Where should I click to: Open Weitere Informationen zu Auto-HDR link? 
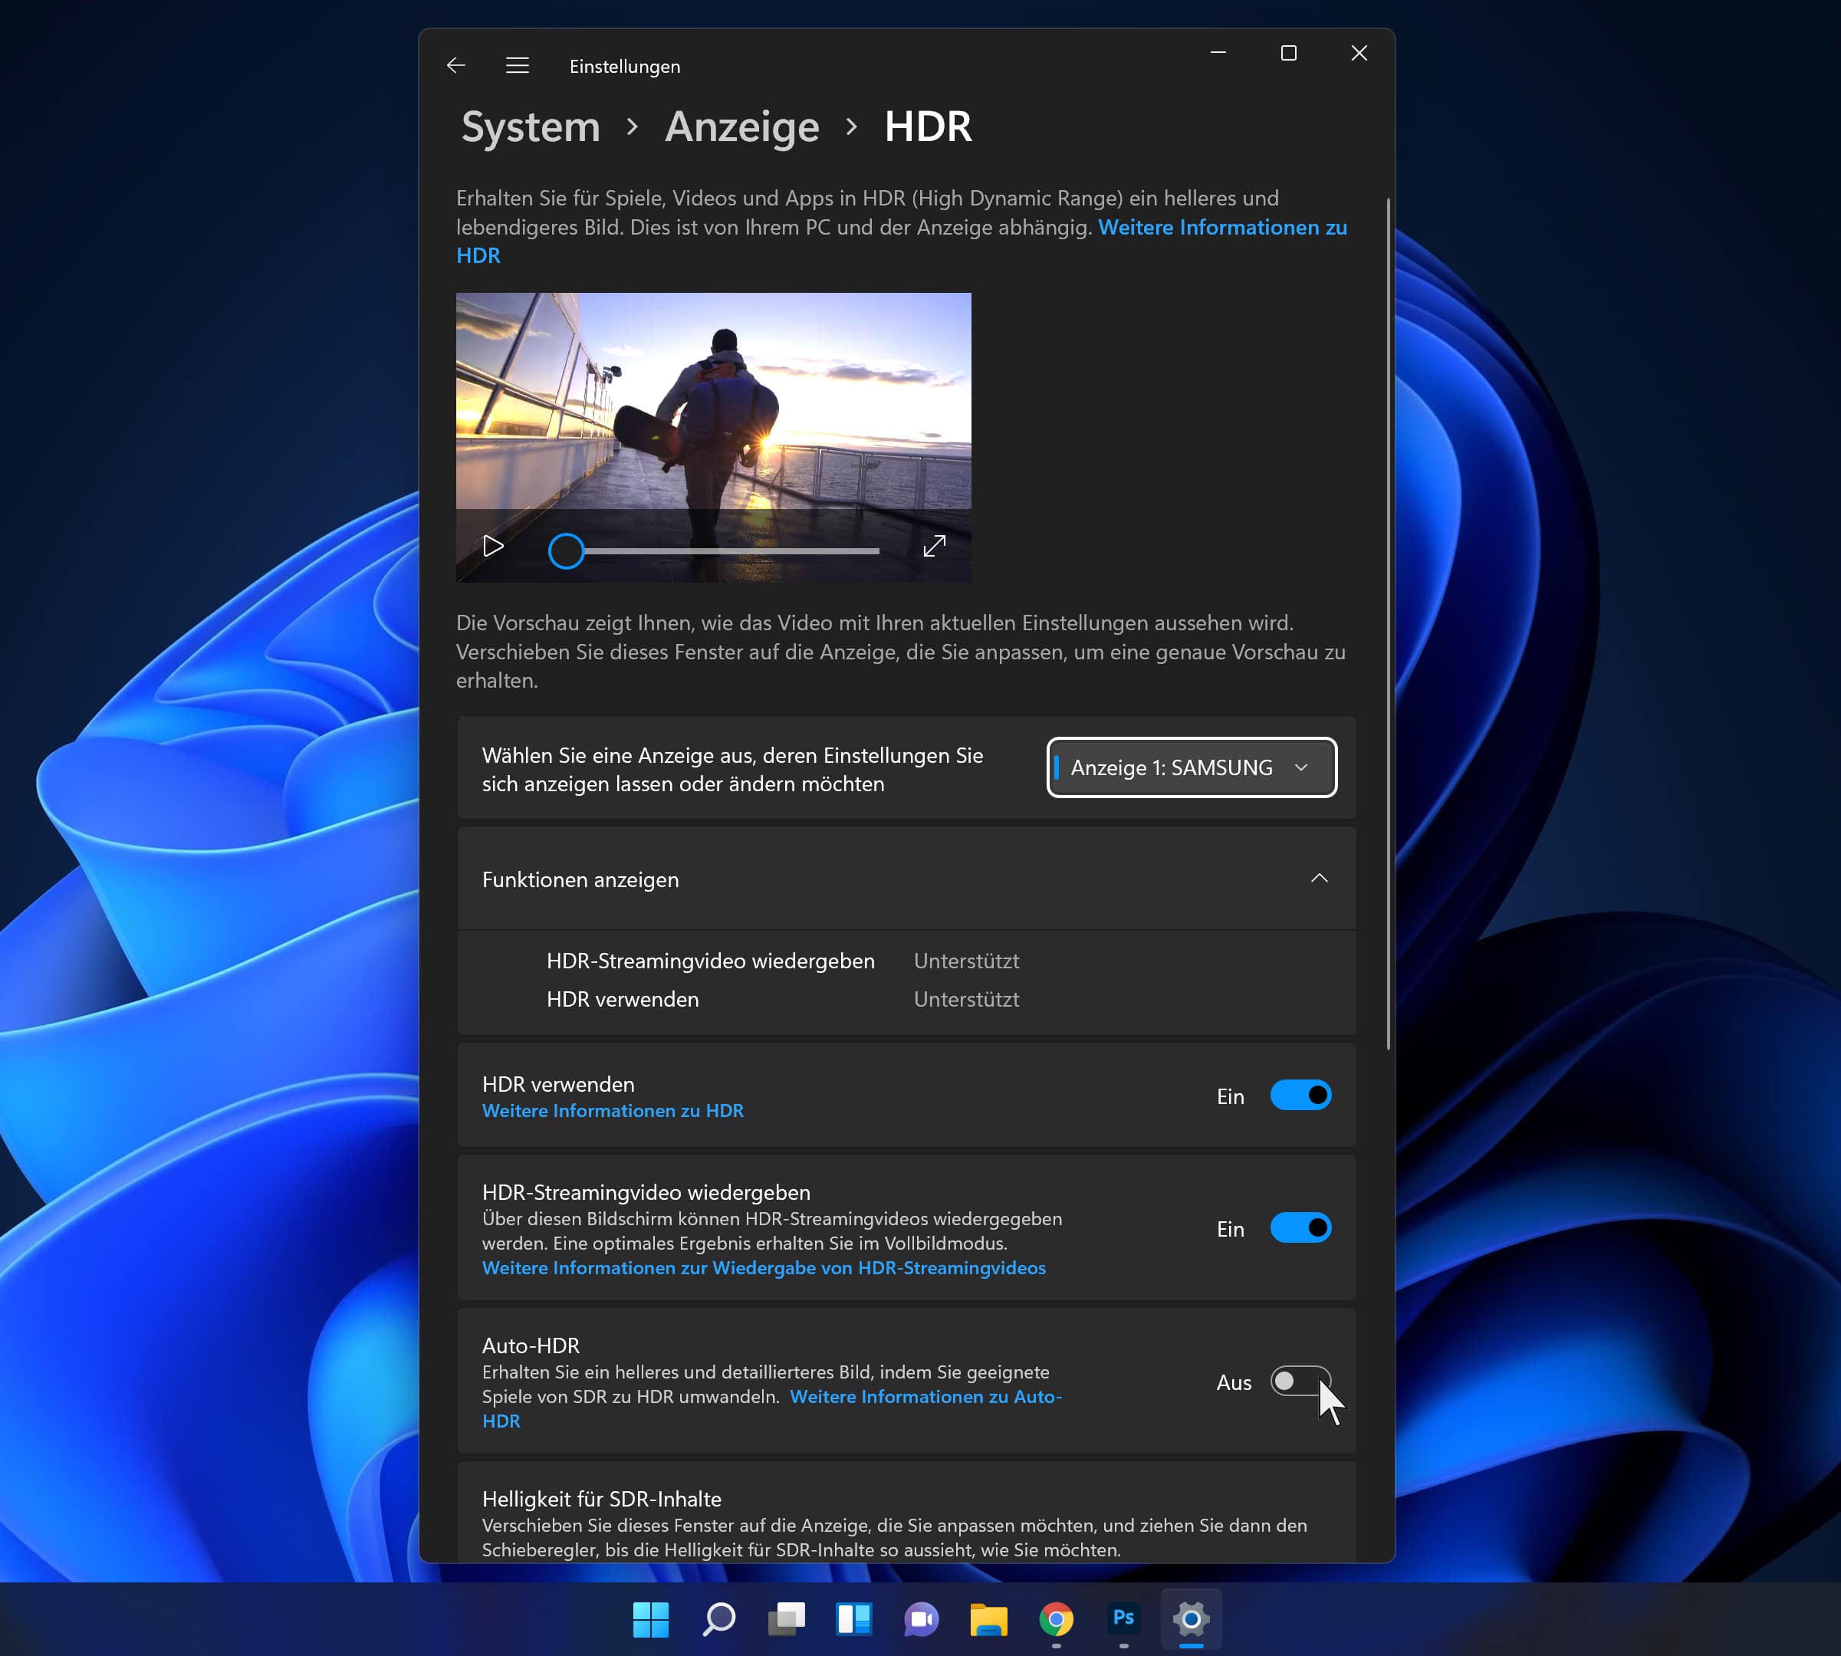pyautogui.click(x=925, y=1397)
